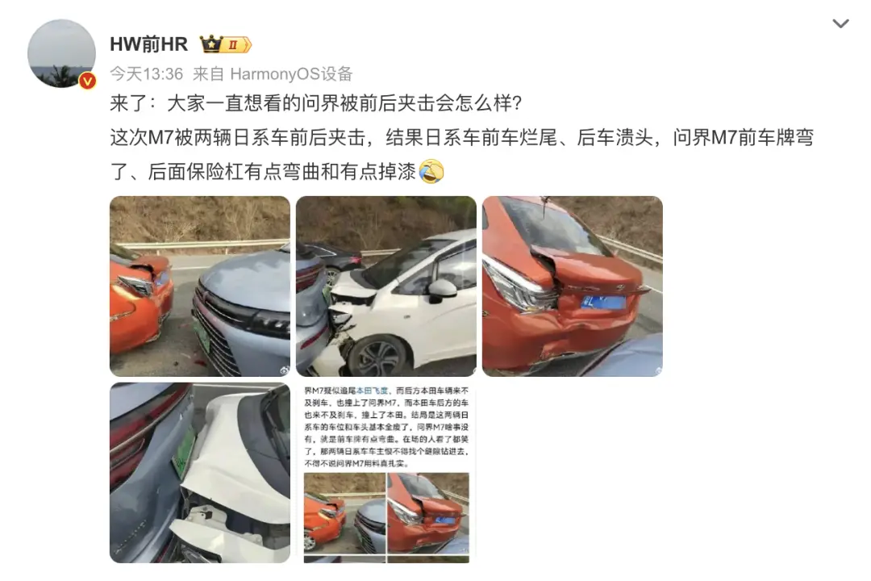Click the green license plate in fourth photo

click(184, 449)
